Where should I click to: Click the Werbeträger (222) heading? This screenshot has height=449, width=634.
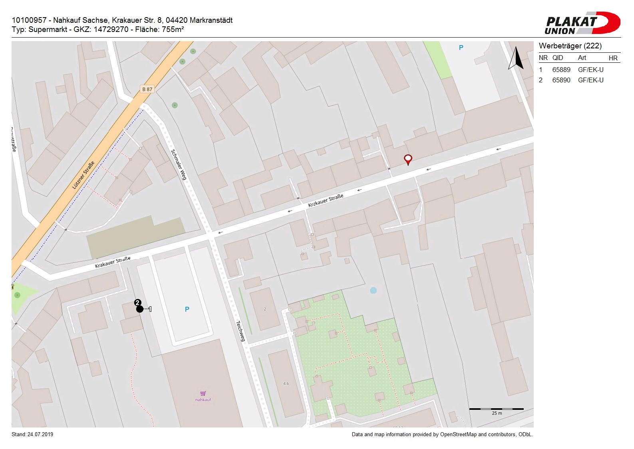pyautogui.click(x=570, y=46)
